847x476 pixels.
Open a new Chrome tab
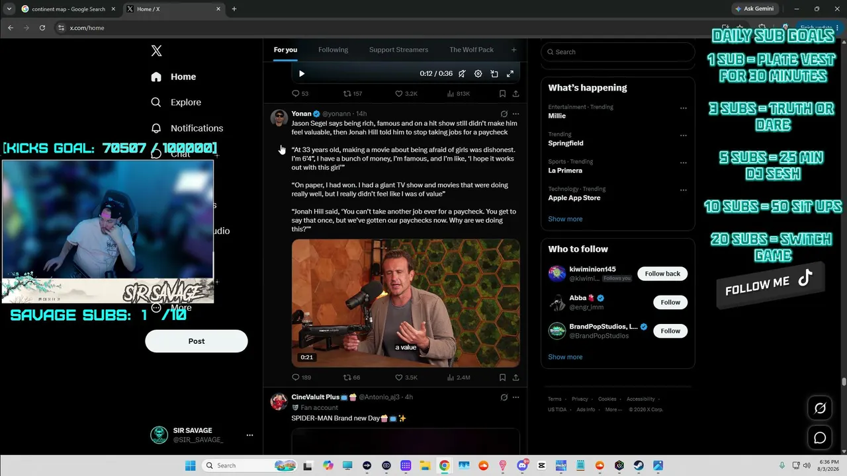(234, 9)
